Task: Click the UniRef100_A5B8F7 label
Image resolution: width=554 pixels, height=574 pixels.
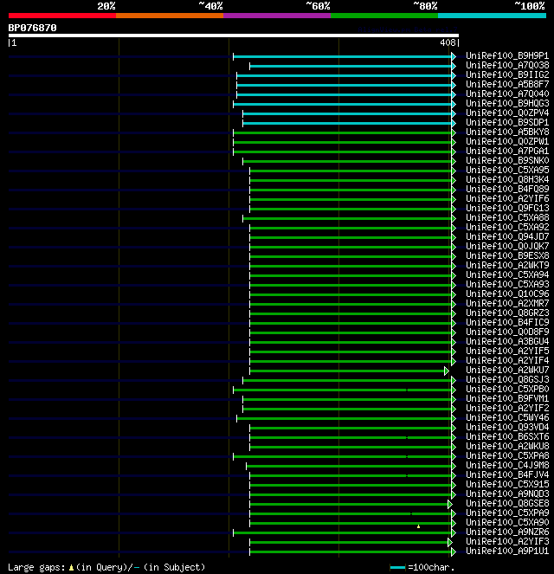Action: click(507, 84)
